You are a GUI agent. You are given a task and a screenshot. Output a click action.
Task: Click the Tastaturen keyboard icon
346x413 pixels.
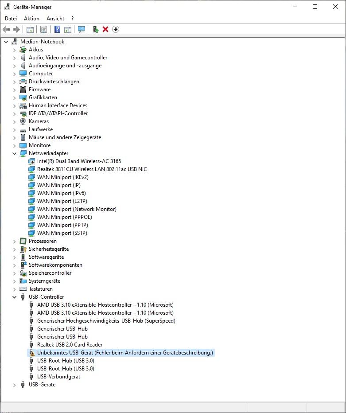tap(23, 289)
